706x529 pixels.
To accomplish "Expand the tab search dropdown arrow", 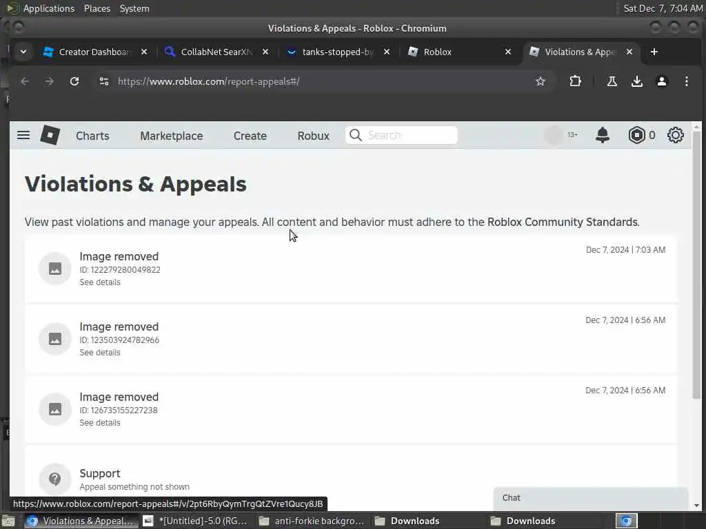I will click(23, 52).
